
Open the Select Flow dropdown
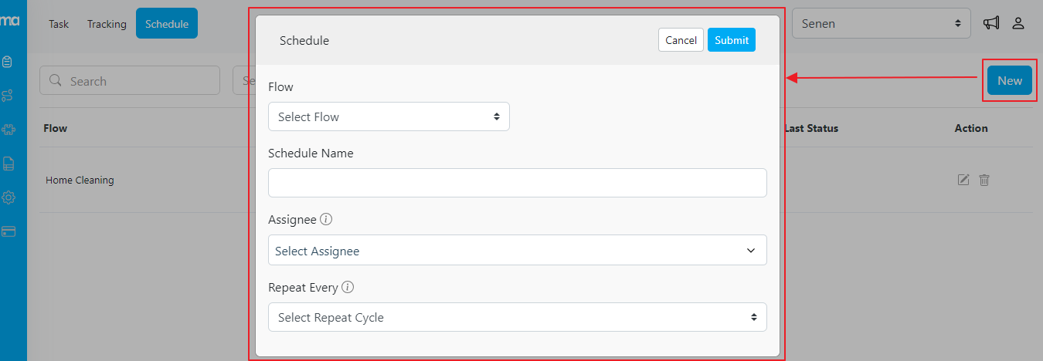tap(389, 117)
